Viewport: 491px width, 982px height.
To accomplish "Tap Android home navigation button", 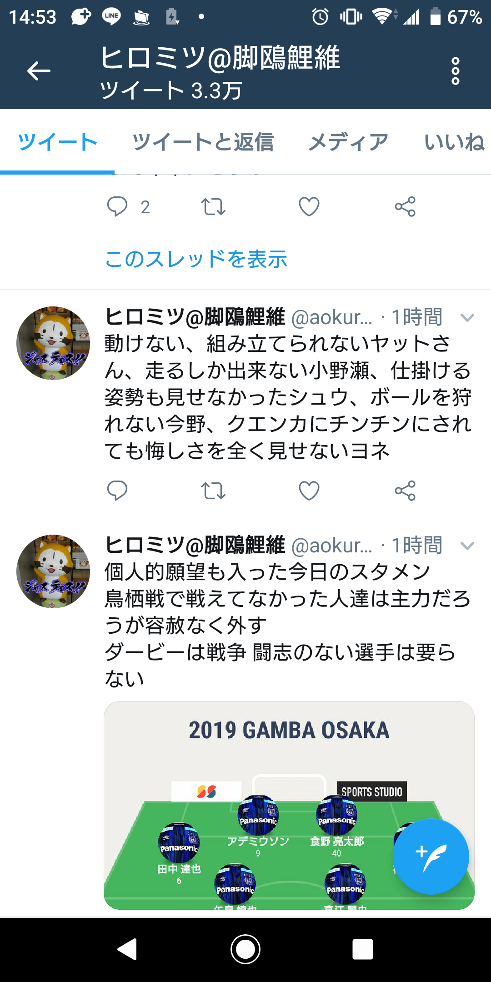I will click(x=245, y=949).
